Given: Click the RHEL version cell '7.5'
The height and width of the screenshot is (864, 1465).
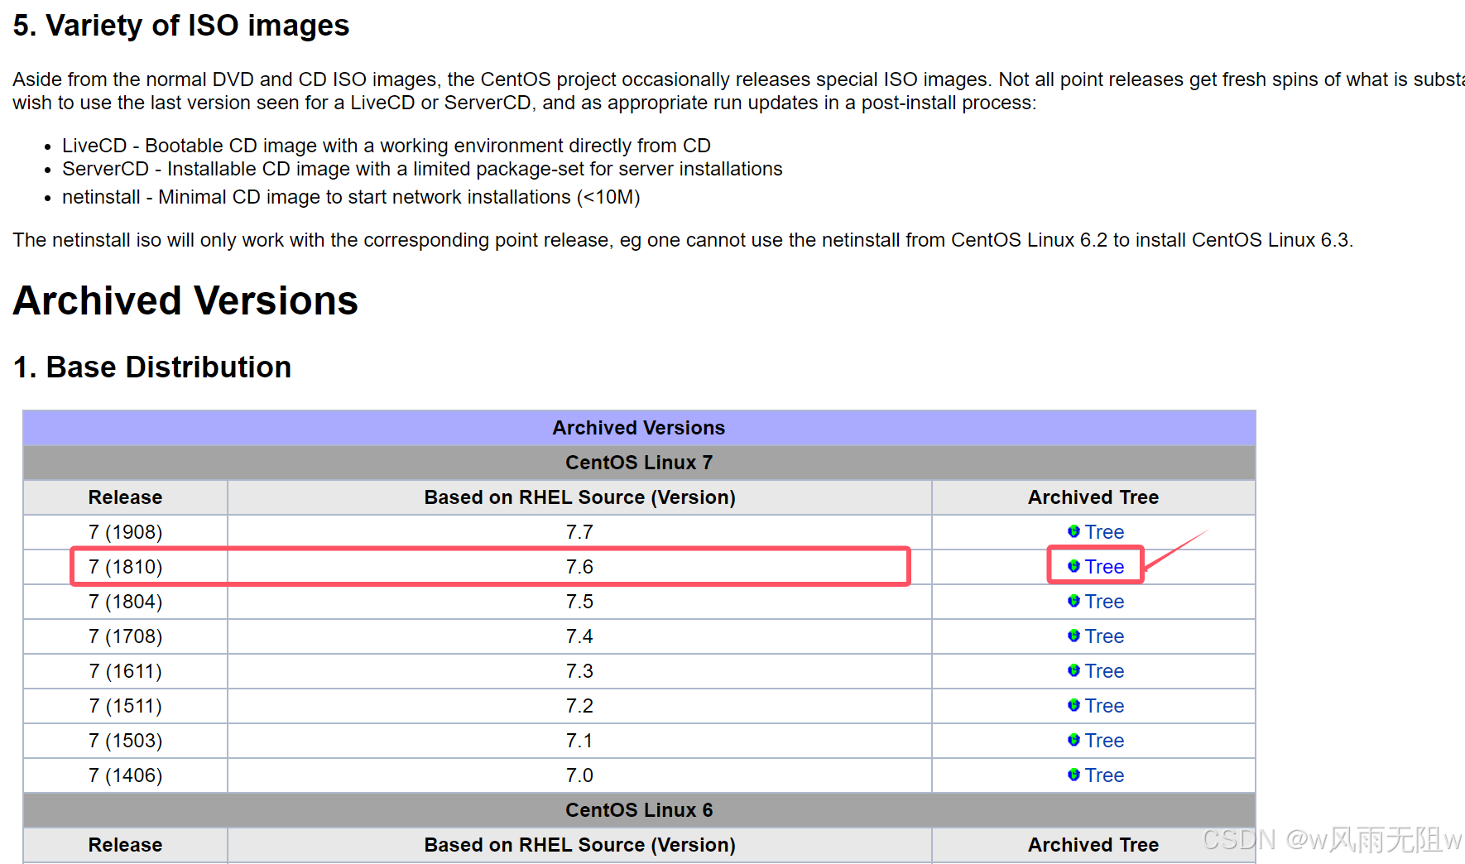Looking at the screenshot, I should coord(579,602).
